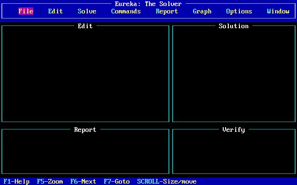This screenshot has height=185, width=297.
Task: Click F5-Zoom in the status bar
Action: click(50, 181)
